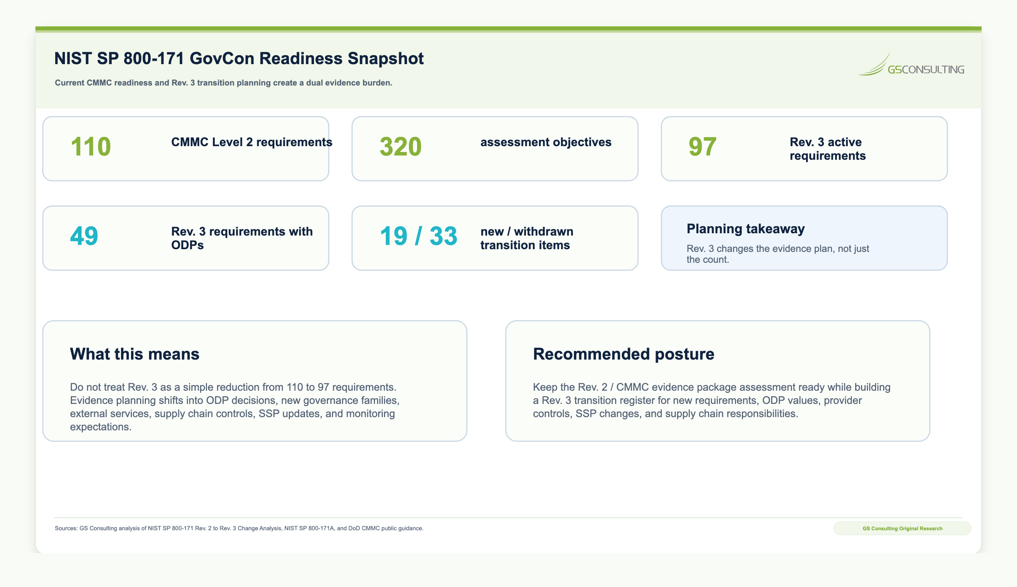Click the subtitle about the dual evidence burden
Image resolution: width=1017 pixels, height=587 pixels.
(x=223, y=83)
